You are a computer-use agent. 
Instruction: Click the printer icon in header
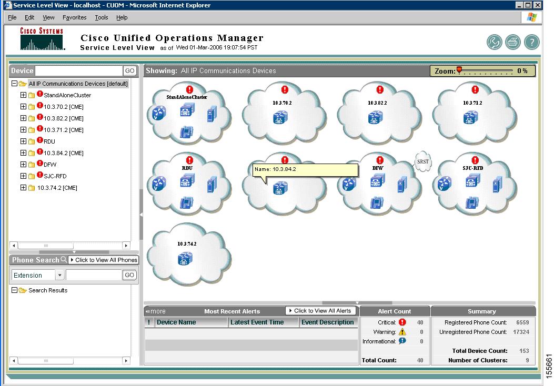(x=512, y=43)
